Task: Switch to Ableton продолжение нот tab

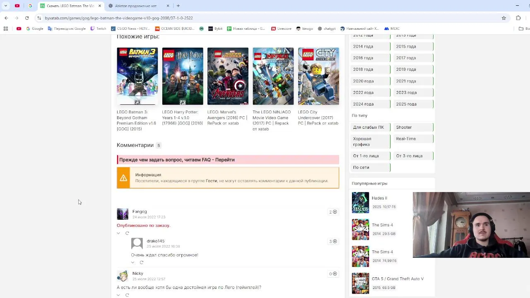Action: (136, 6)
